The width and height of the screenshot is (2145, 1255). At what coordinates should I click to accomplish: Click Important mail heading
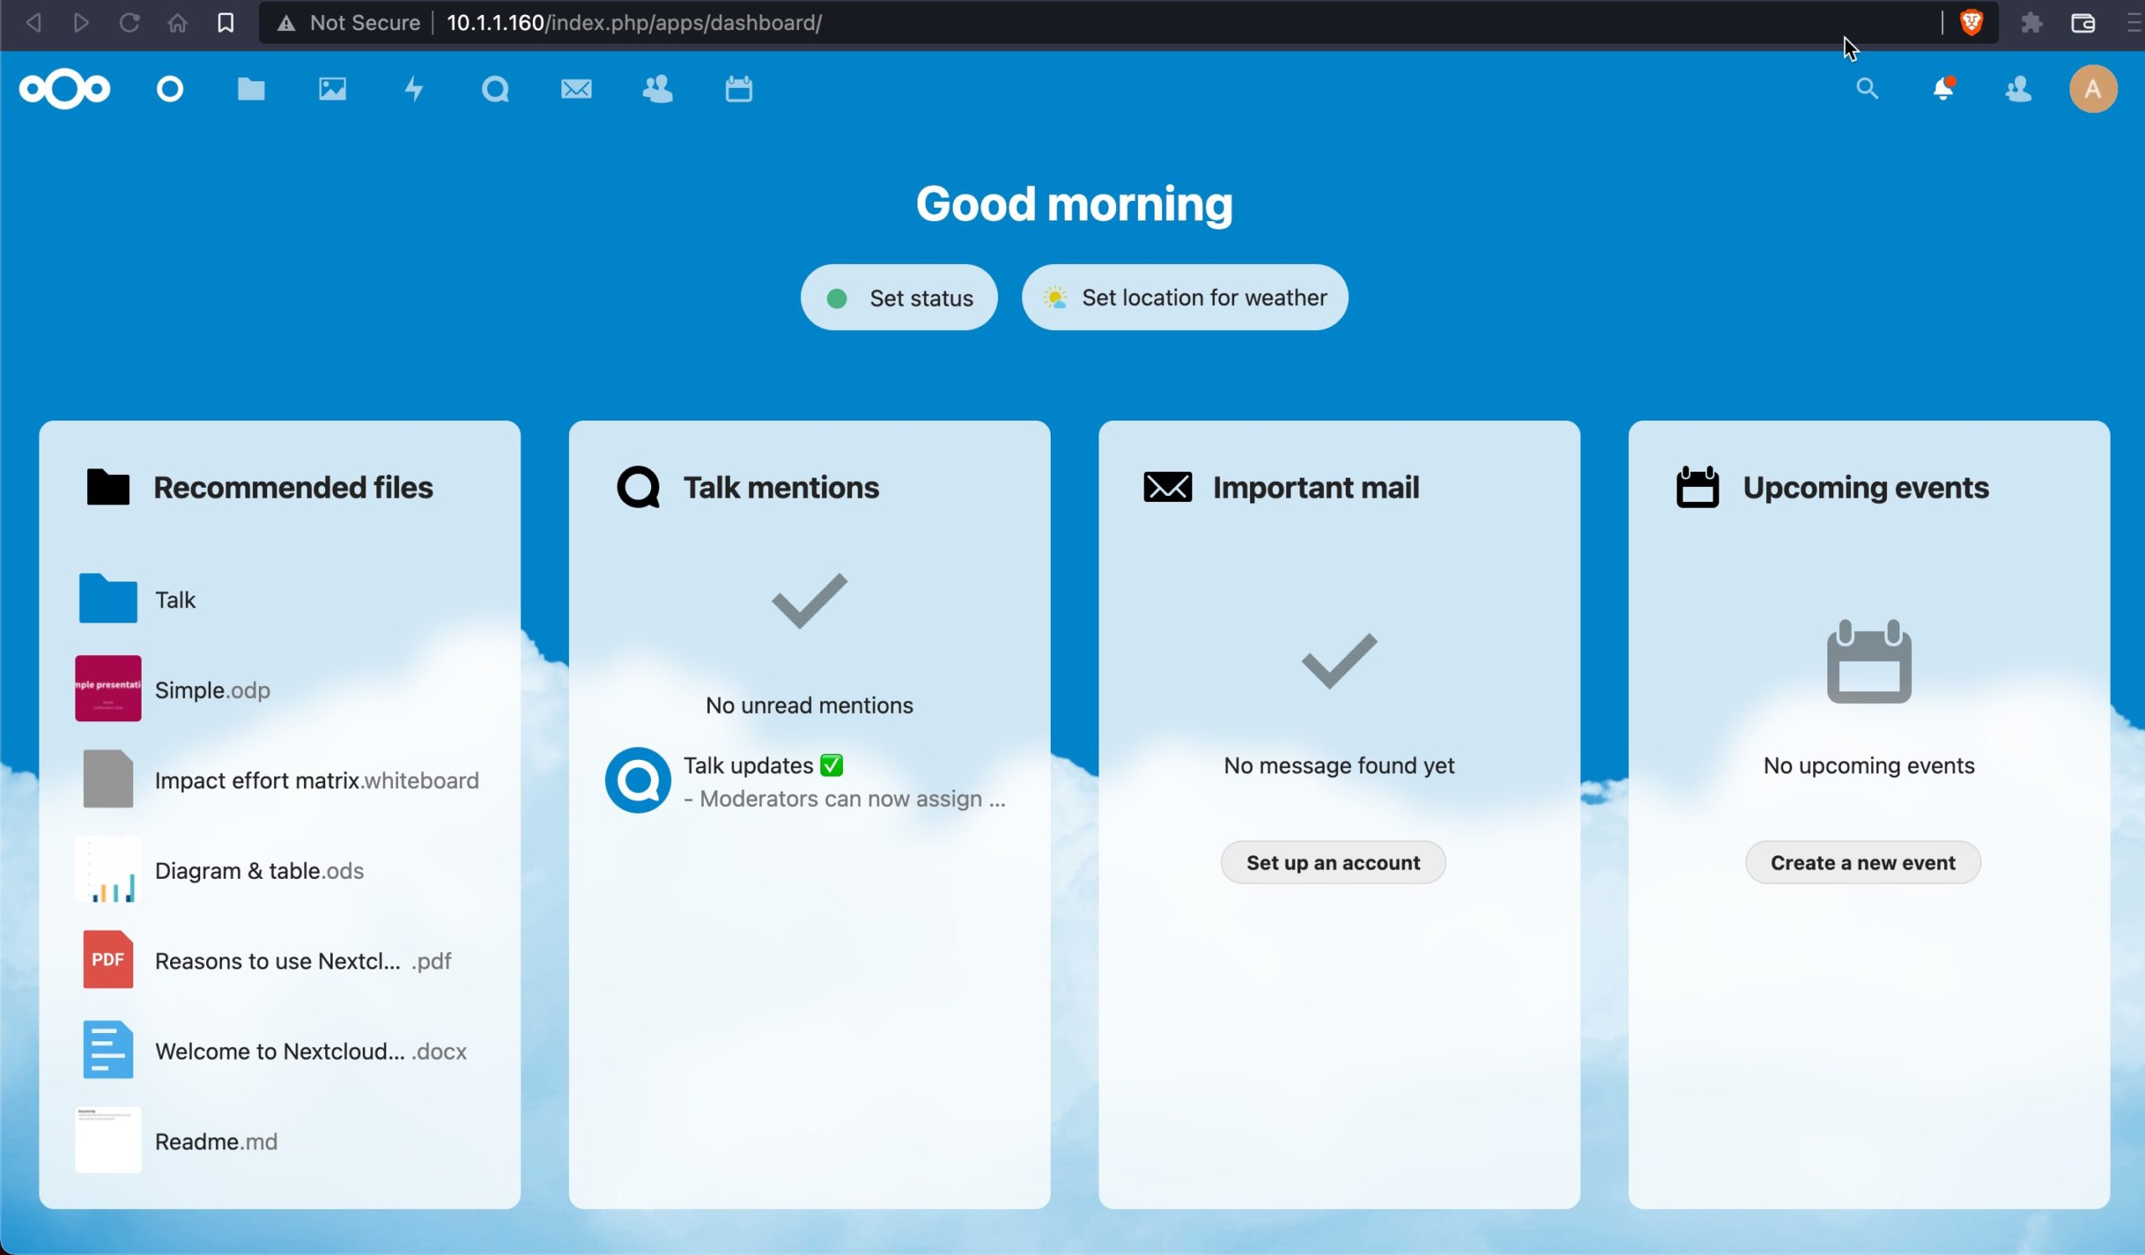click(1316, 488)
